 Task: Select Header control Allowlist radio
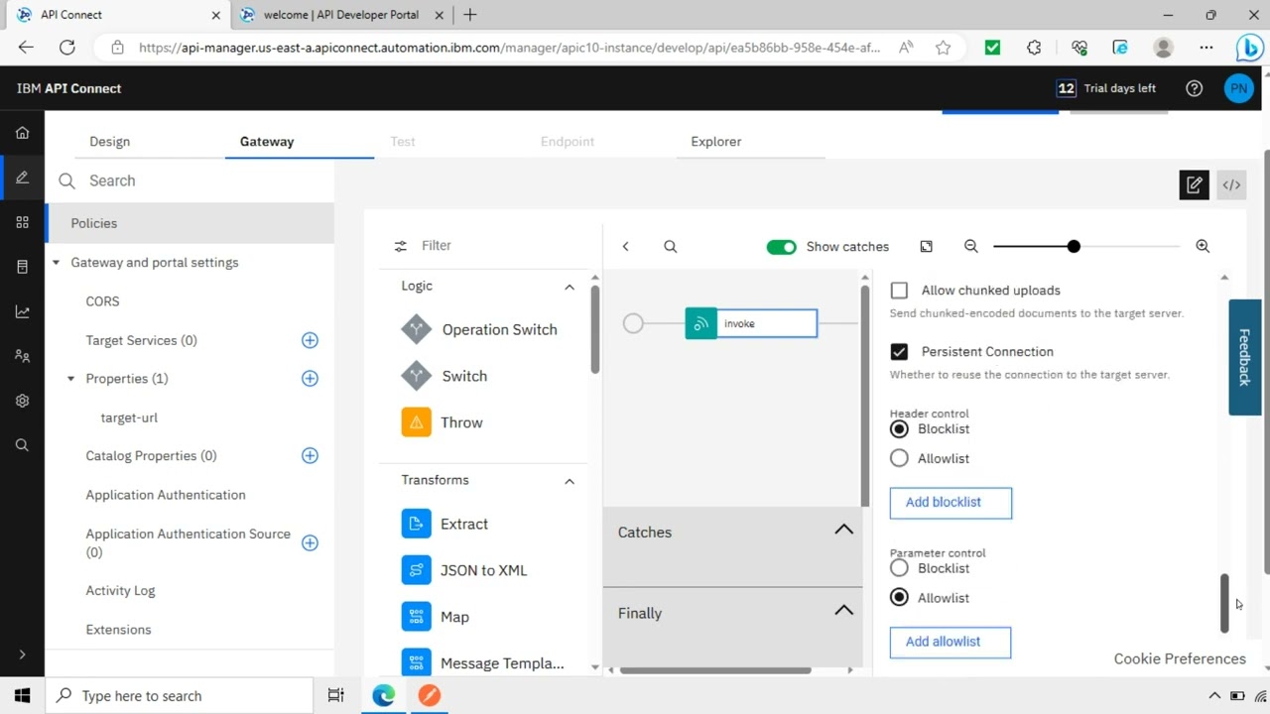click(899, 458)
